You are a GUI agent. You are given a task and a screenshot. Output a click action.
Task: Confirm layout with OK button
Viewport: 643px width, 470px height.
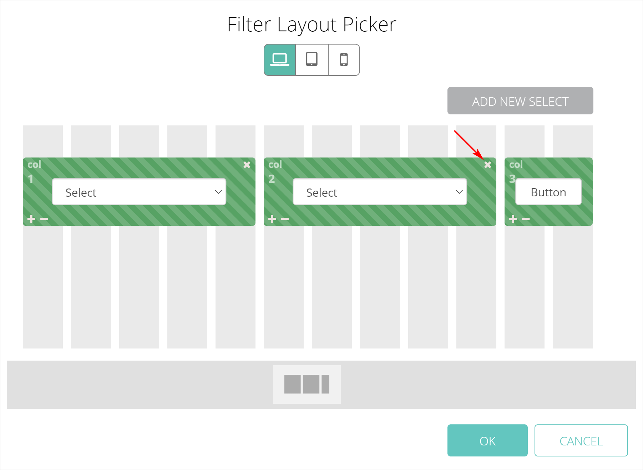coord(487,440)
